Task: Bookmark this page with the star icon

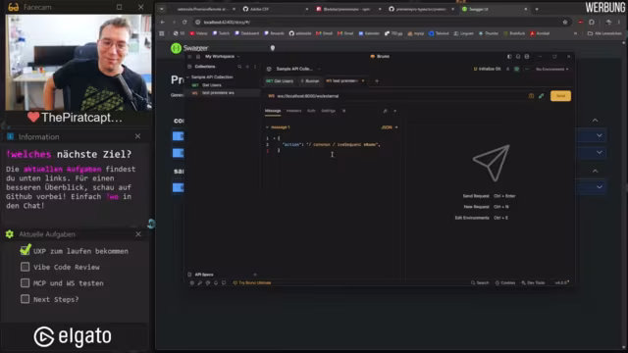Action: 565,22
